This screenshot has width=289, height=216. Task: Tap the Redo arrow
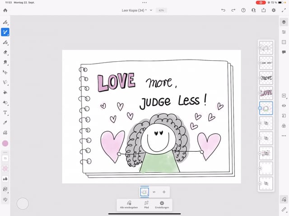(x=233, y=10)
